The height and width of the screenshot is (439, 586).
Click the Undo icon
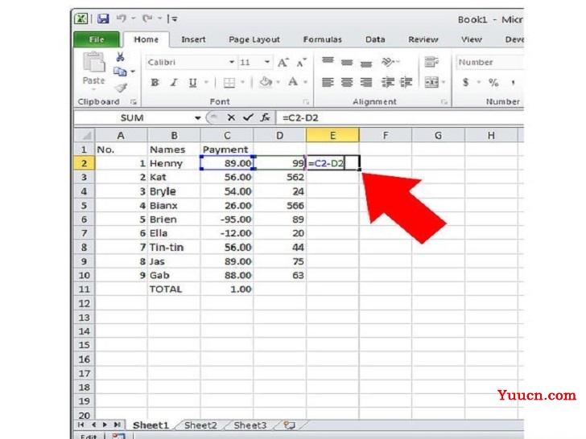[x=121, y=18]
